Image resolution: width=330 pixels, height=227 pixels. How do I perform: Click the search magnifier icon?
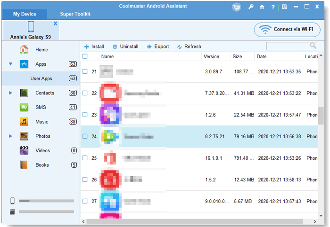[313, 46]
